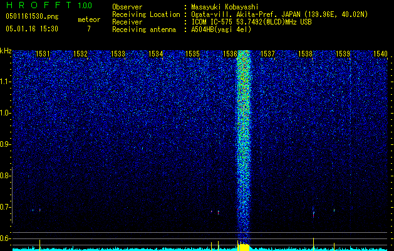Click the 0.8 kHz frequency label
Screen dimensions: 394x251
[5, 176]
